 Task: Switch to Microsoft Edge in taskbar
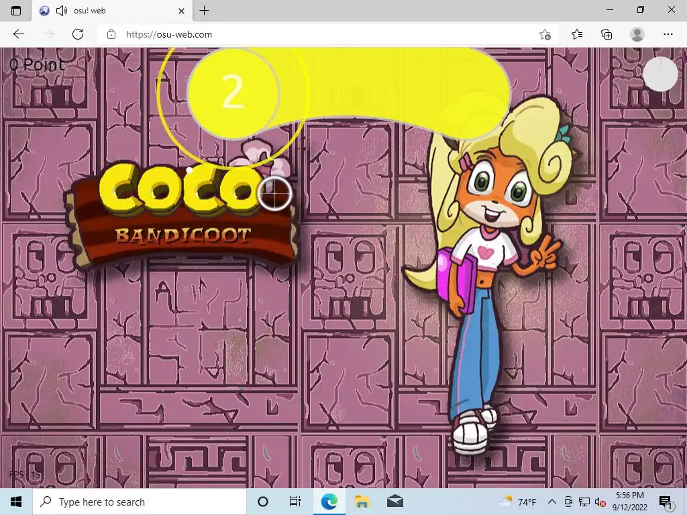tap(329, 502)
